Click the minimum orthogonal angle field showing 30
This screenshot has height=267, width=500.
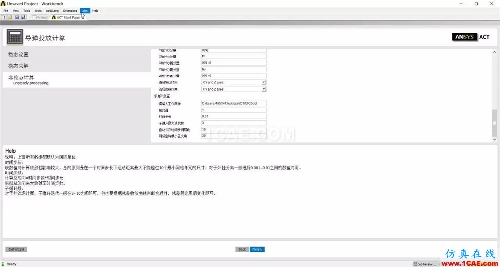click(x=233, y=136)
